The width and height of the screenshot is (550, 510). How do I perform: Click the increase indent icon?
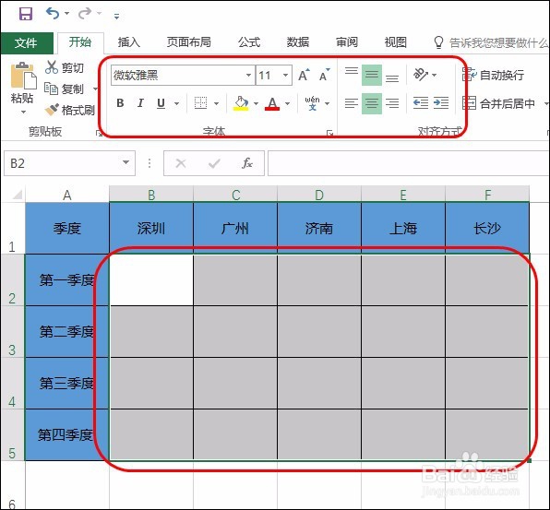[441, 103]
